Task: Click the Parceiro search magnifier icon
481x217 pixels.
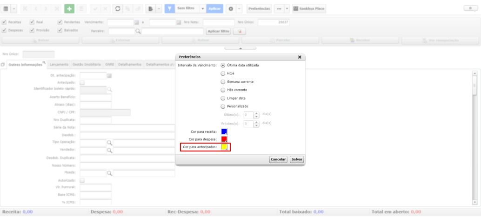Action: 138,31
